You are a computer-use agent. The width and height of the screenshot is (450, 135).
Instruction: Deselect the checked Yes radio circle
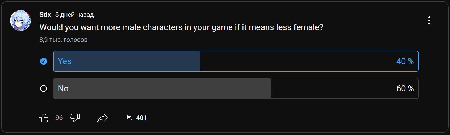coord(44,61)
